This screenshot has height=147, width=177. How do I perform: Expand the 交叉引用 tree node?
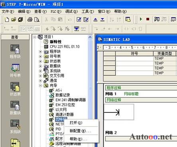point(40,76)
